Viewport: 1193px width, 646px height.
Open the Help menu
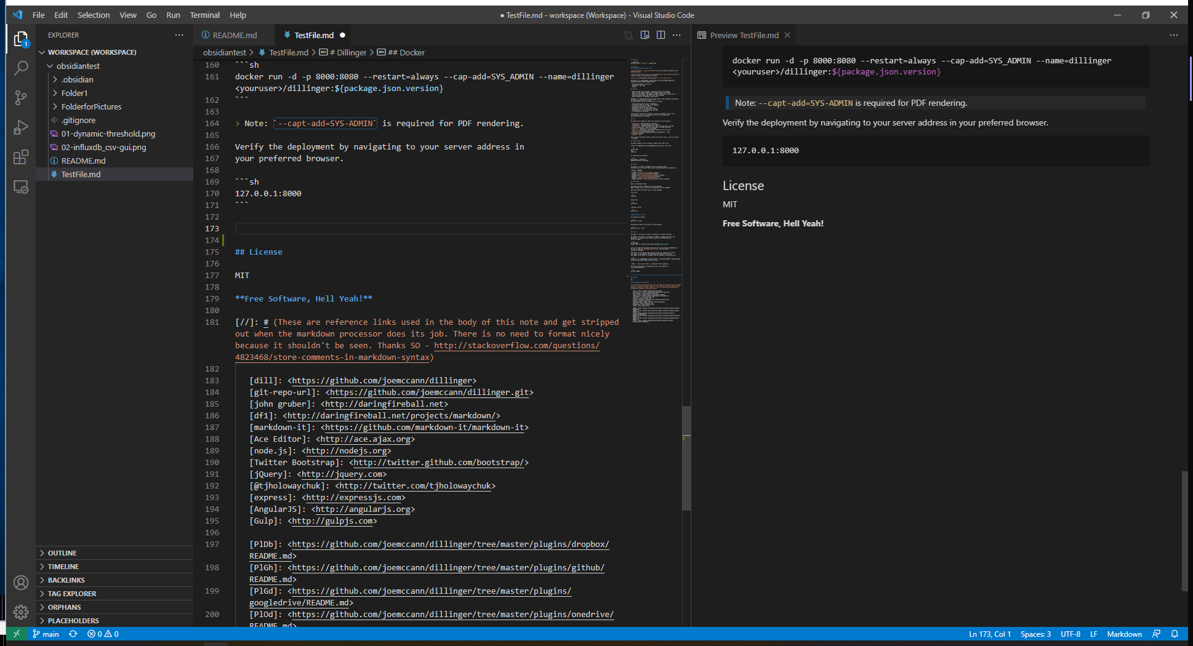coord(238,15)
